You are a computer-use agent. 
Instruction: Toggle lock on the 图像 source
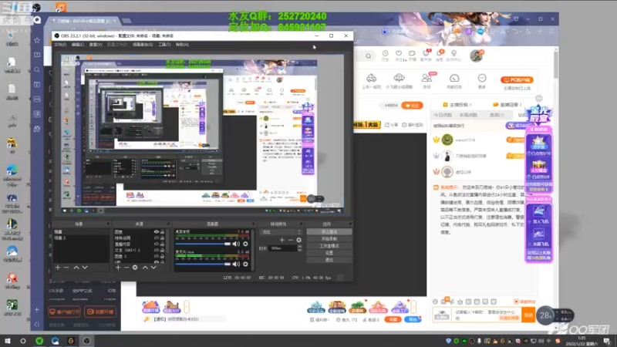pyautogui.click(x=162, y=232)
